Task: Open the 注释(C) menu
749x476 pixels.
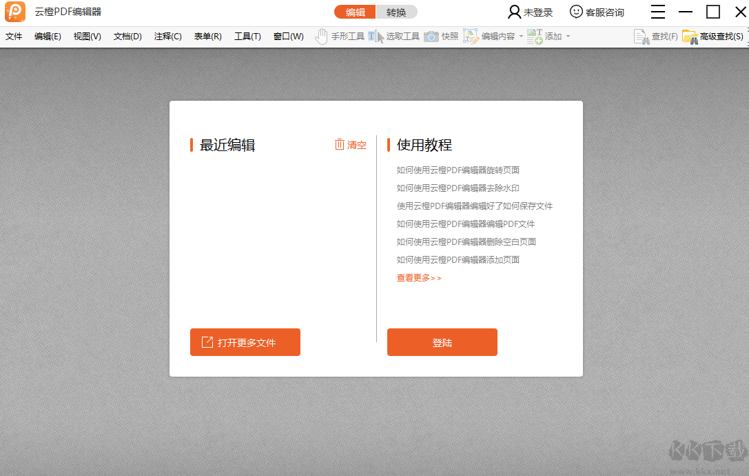Action: point(167,36)
